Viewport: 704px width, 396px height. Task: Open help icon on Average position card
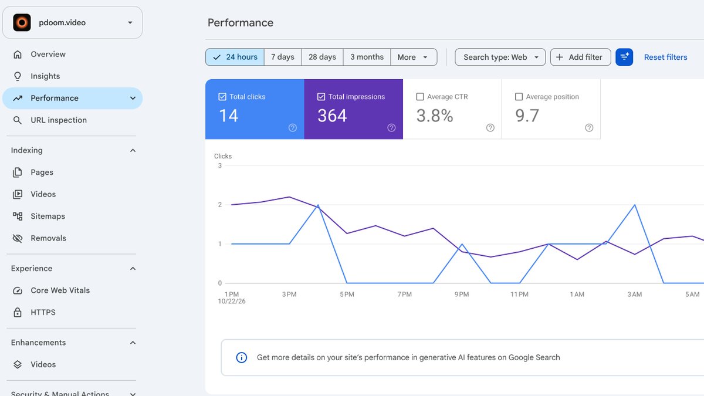tap(589, 128)
